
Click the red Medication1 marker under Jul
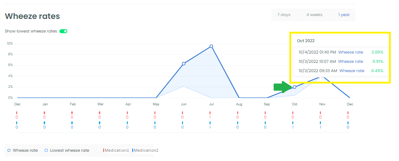pos(210,113)
